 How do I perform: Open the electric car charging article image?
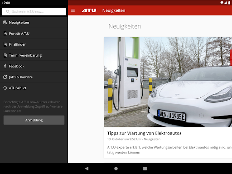(x=168, y=82)
